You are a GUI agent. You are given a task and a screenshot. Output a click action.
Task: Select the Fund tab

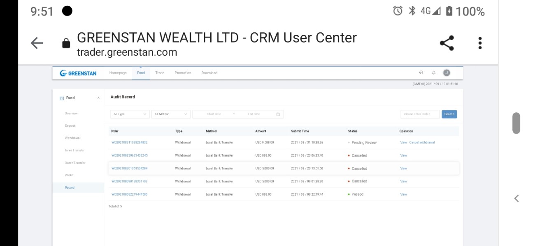click(x=141, y=73)
